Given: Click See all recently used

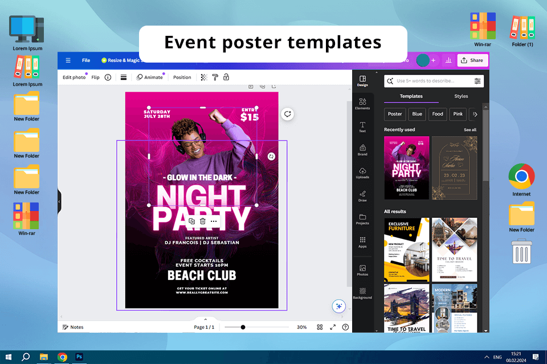Looking at the screenshot, I should [x=470, y=130].
